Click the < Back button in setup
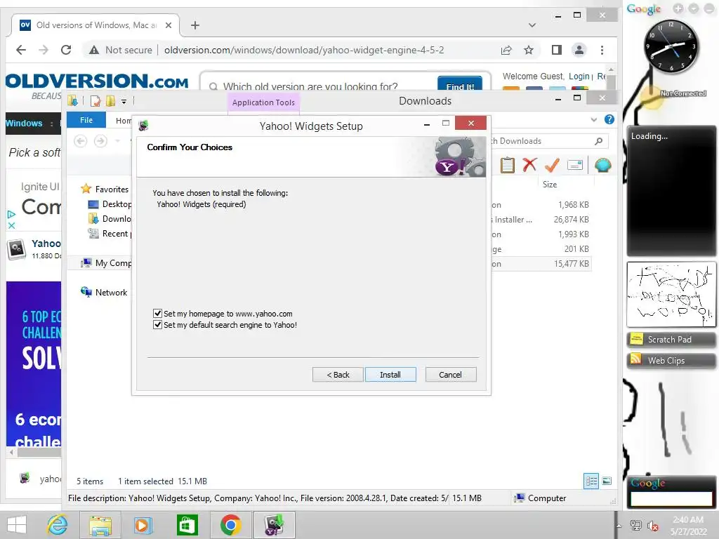 pyautogui.click(x=338, y=375)
